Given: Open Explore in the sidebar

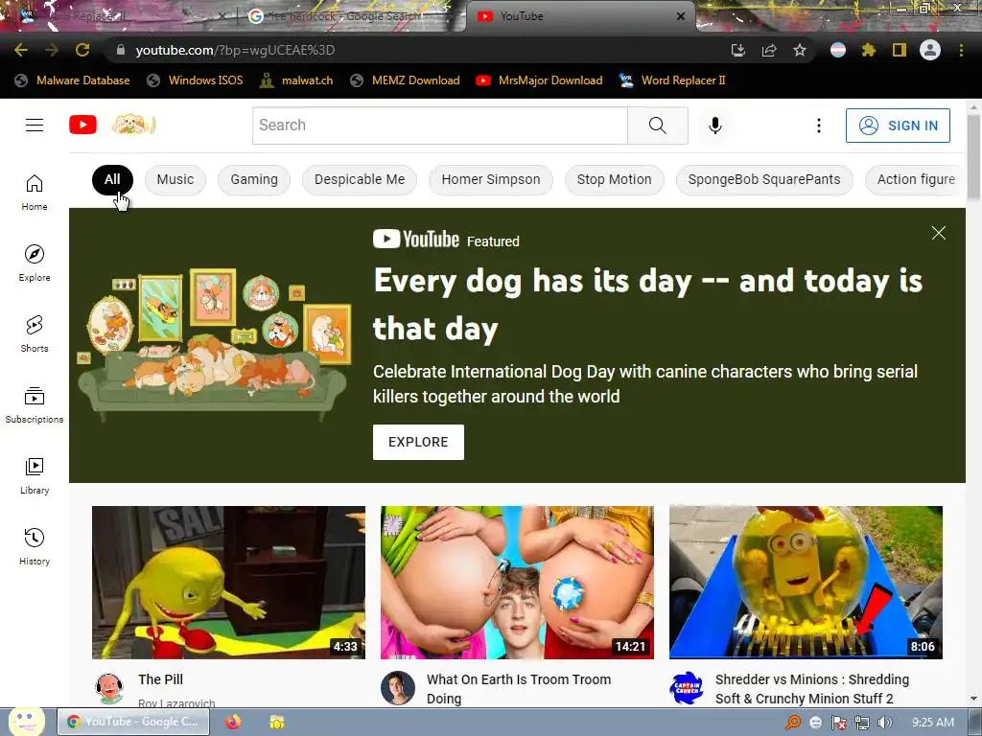Looking at the screenshot, I should click(35, 263).
